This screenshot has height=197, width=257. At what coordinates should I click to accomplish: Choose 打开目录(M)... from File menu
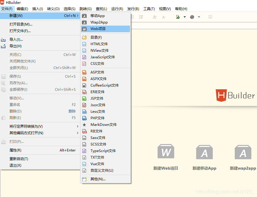(x=40, y=24)
